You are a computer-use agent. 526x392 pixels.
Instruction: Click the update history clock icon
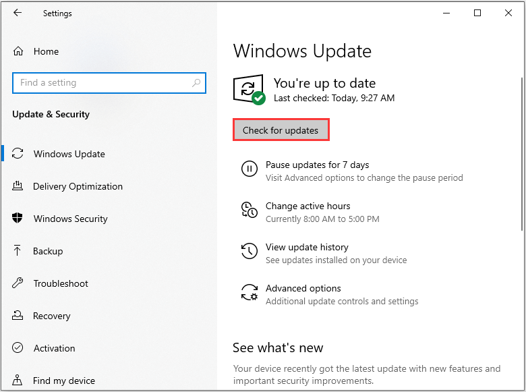pyautogui.click(x=250, y=251)
